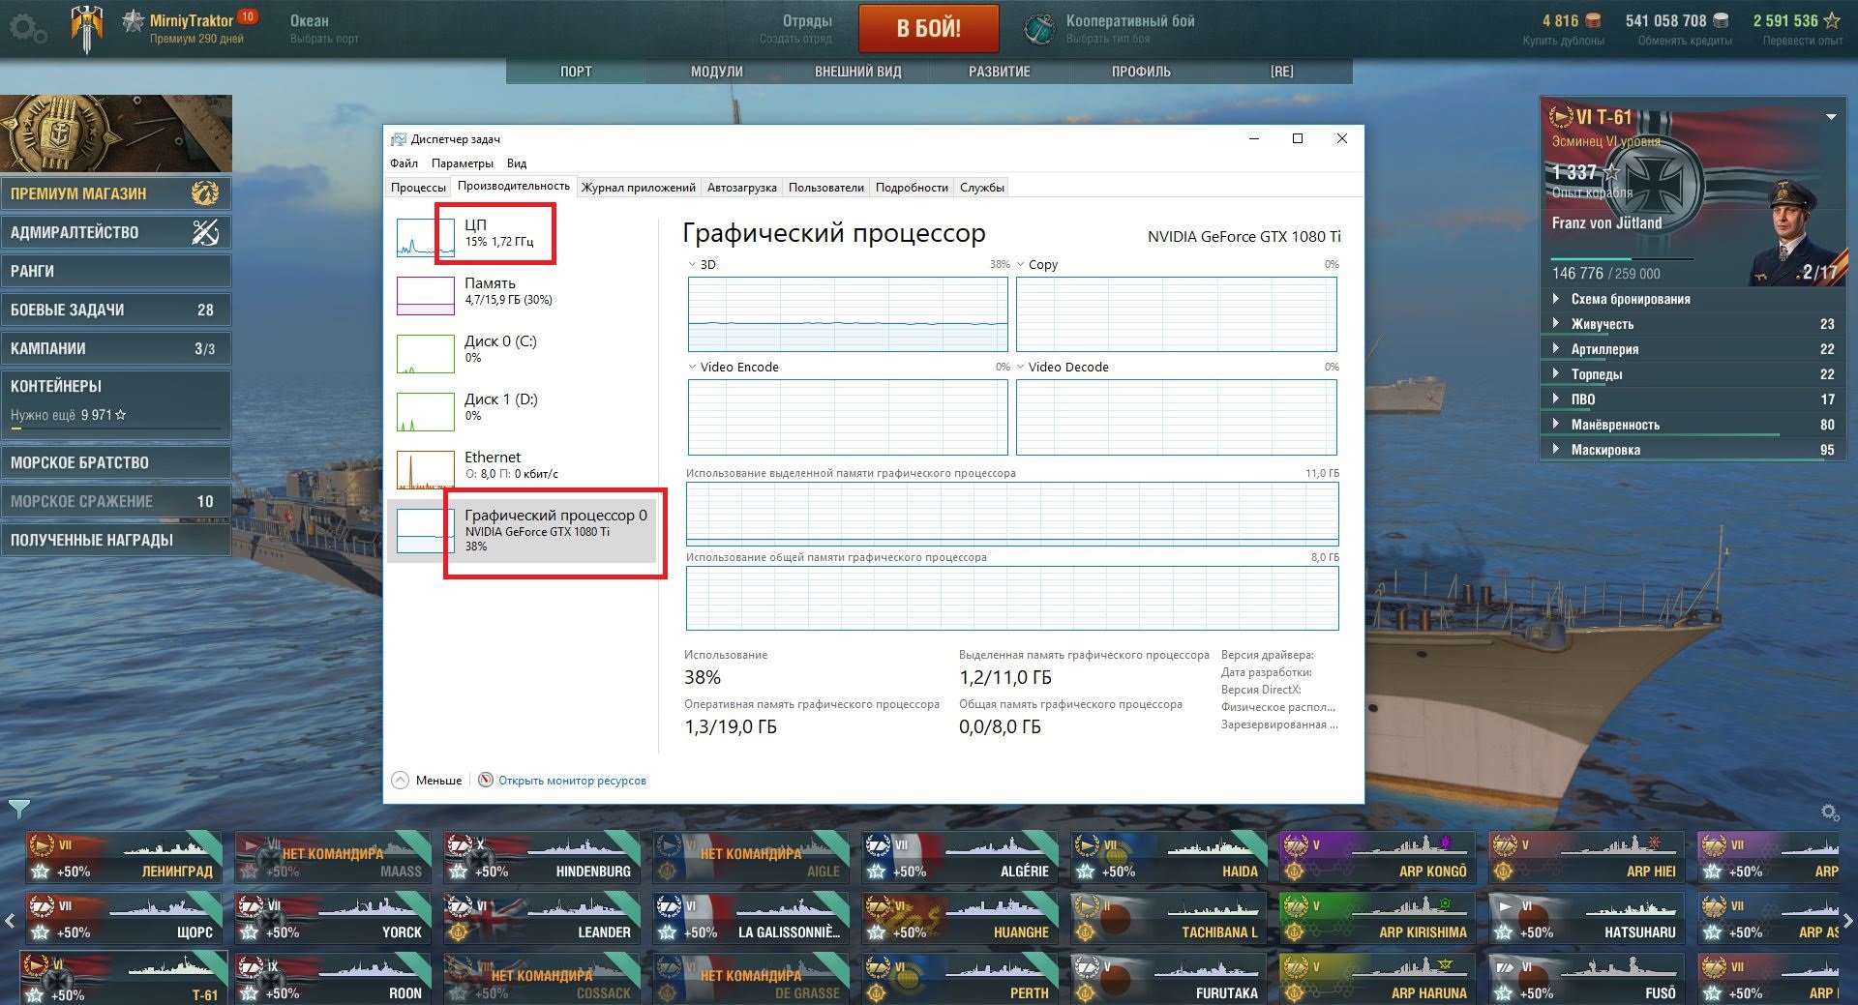Switch to the Подробности tab

tap(912, 188)
